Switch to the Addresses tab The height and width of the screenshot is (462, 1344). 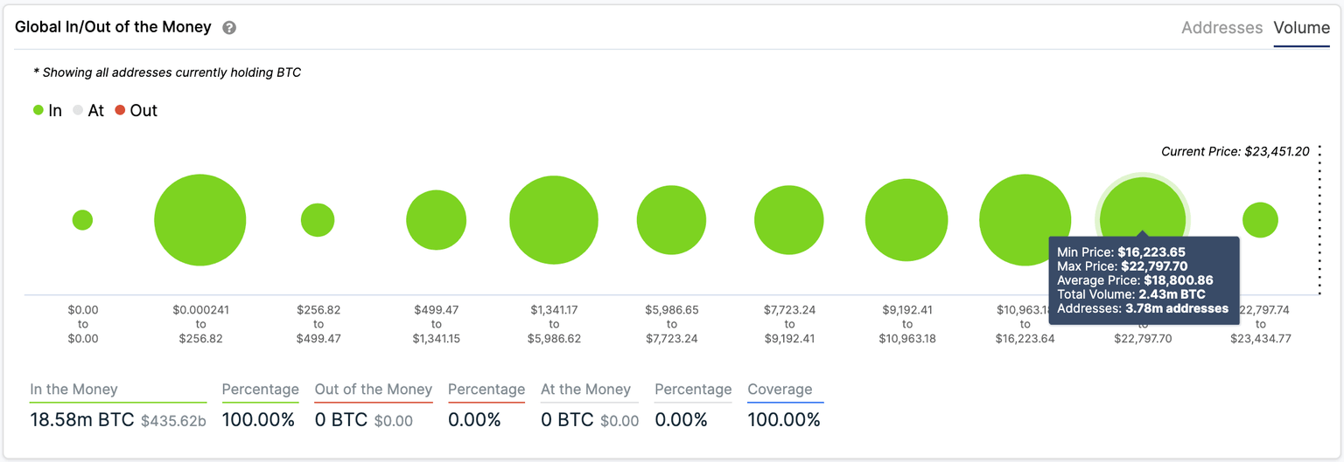click(1221, 28)
